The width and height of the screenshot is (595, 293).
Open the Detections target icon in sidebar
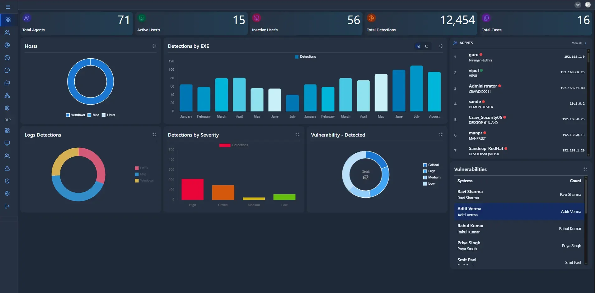[7, 45]
